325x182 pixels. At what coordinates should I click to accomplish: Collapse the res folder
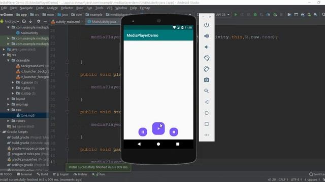click(x=4, y=55)
